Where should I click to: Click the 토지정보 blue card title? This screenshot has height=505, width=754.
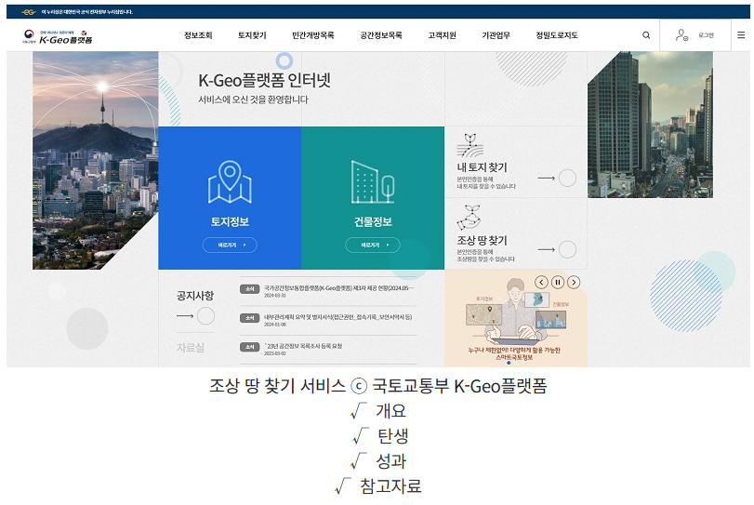click(230, 221)
